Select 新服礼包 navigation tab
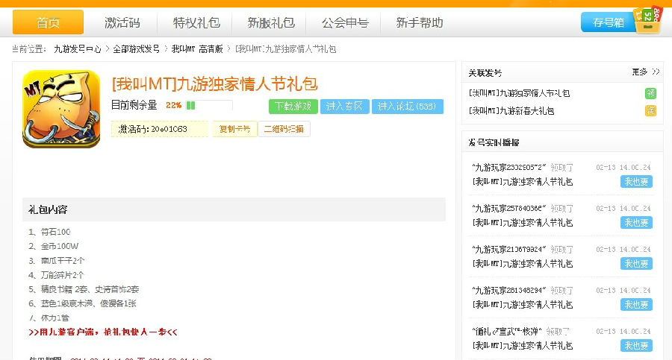 coord(270,22)
